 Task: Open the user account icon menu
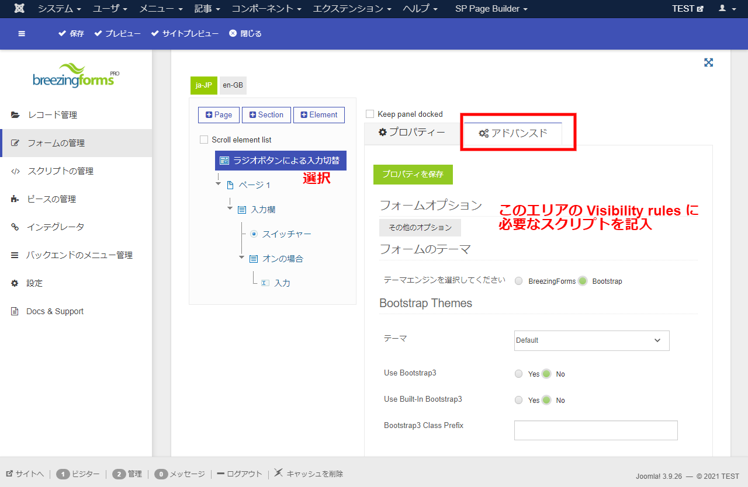coord(726,9)
